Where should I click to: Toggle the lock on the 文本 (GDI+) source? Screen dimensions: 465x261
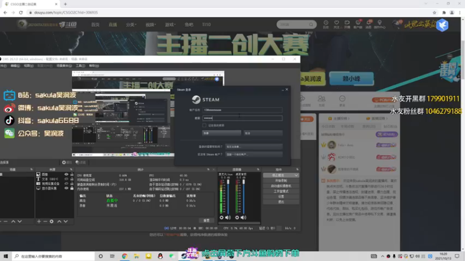pyautogui.click(x=71, y=179)
